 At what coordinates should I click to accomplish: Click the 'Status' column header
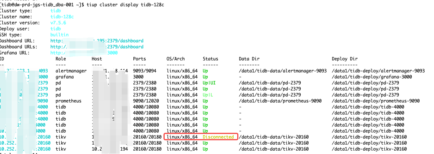pyautogui.click(x=211, y=59)
